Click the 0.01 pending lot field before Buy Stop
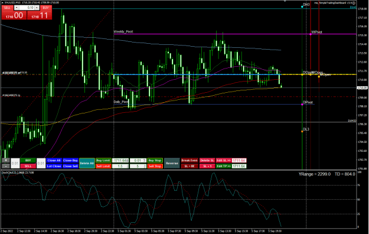 point(138,161)
